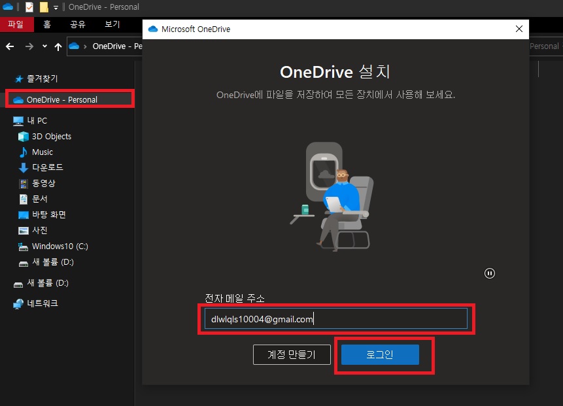Open the quick access toolbar customize dropdown

point(56,7)
